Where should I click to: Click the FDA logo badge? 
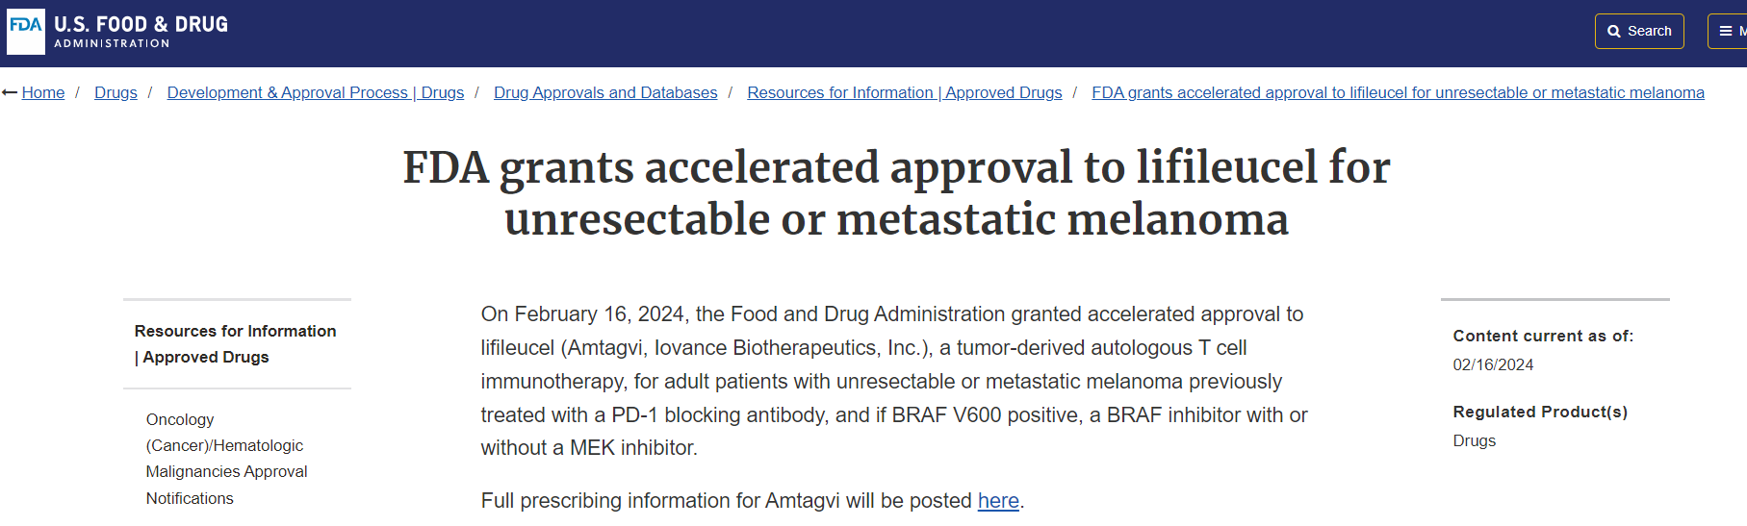[x=26, y=32]
